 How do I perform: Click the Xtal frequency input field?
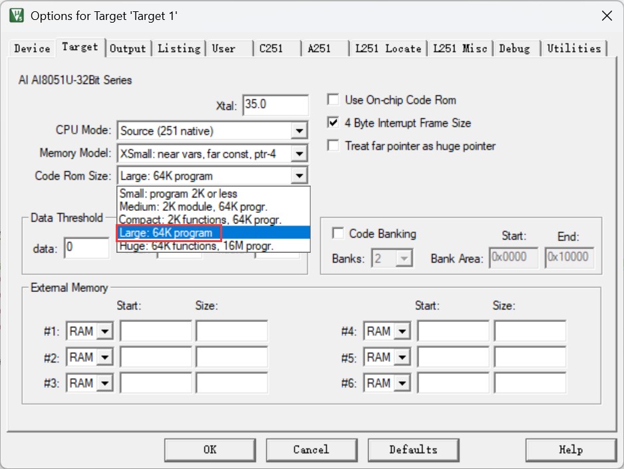275,104
